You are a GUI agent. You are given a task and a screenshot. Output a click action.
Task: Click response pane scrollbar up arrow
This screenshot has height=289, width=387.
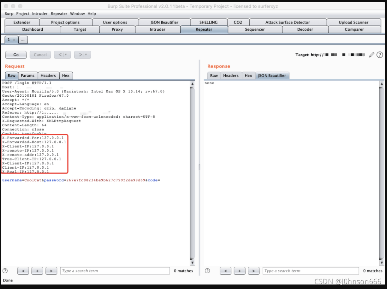click(x=382, y=84)
